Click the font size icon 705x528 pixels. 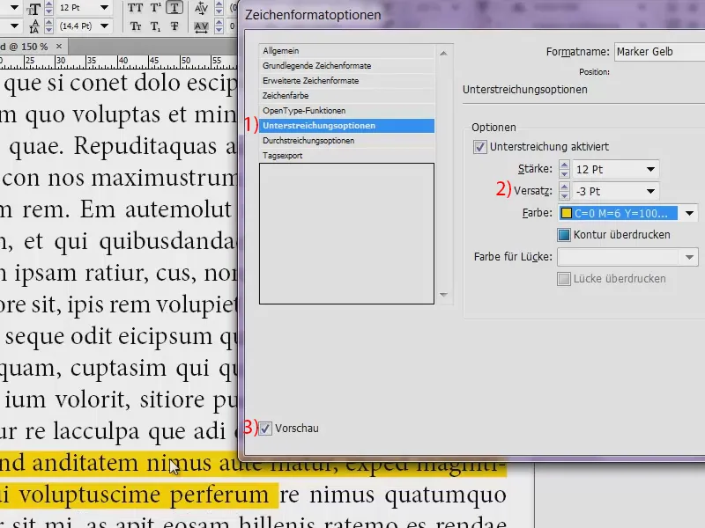pos(33,8)
